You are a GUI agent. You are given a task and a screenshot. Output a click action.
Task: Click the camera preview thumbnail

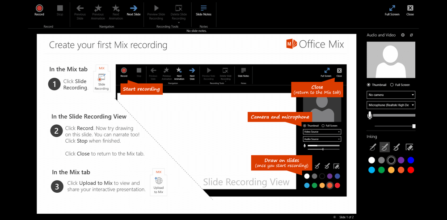click(x=391, y=60)
